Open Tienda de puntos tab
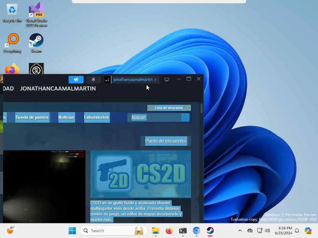 click(32, 117)
